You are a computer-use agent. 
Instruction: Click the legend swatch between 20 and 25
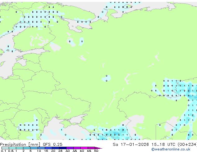(55, 148)
